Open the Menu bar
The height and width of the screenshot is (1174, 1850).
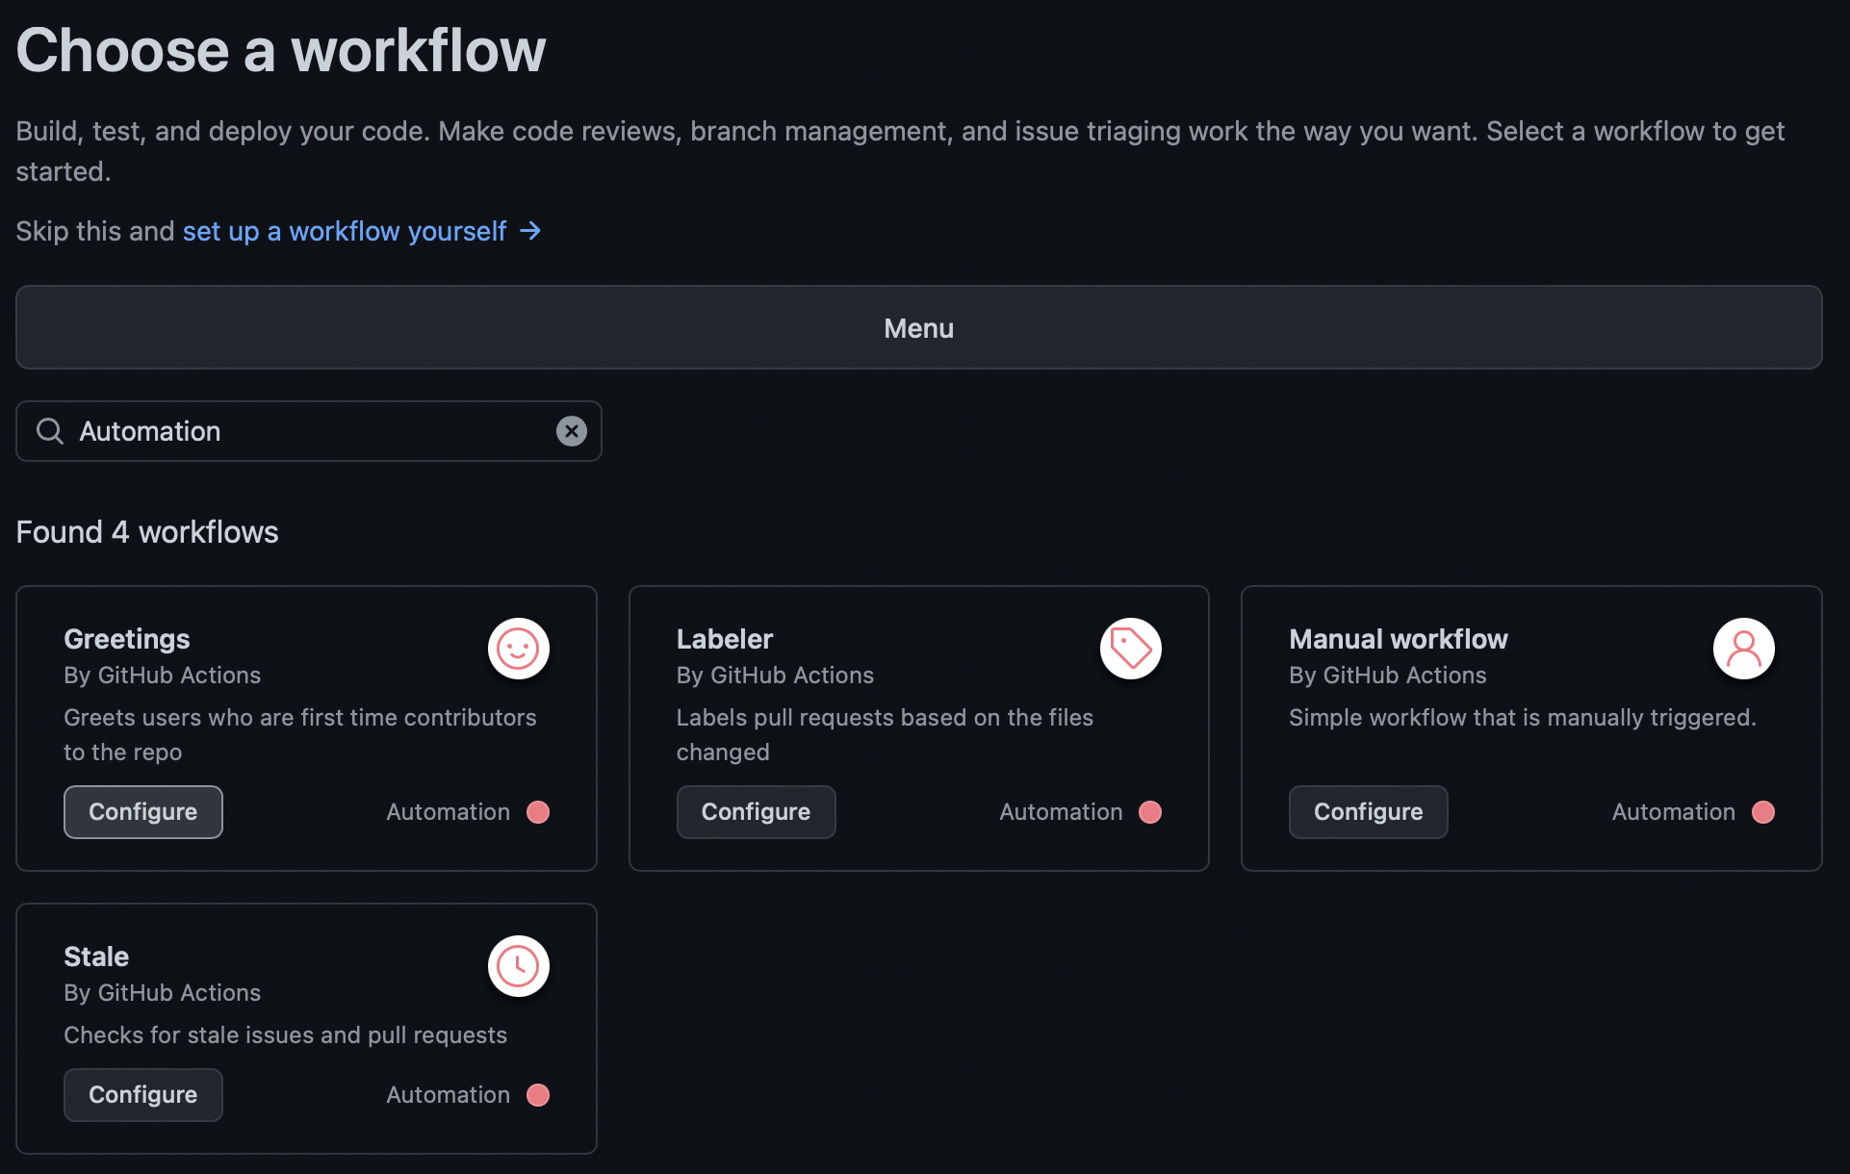tap(917, 327)
